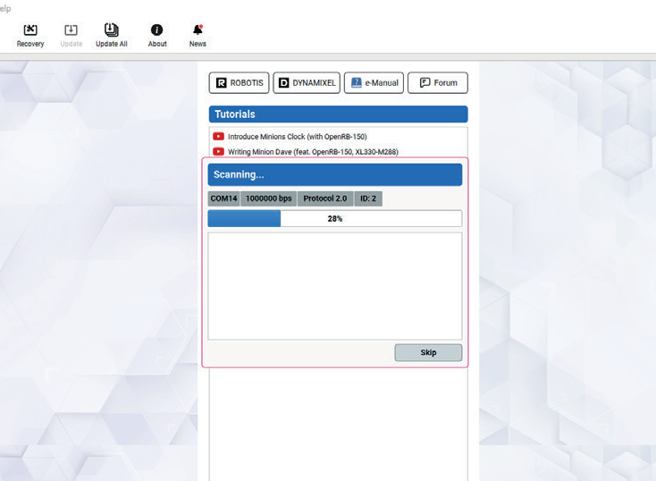Click YouTube icon beside Minions Clock tutorial
The image size is (656, 481).
coord(219,137)
